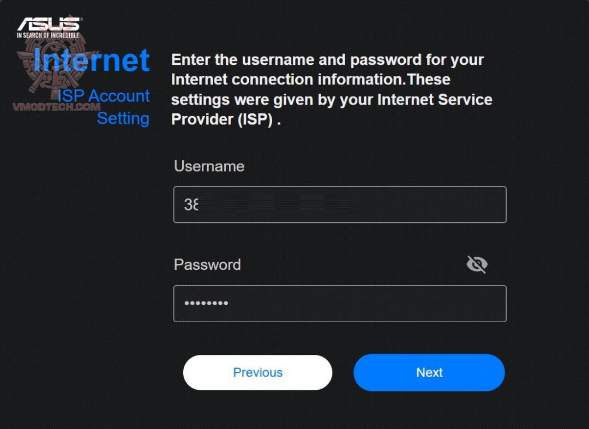Toggle password visibility with the eye icon
Screen dimensions: 589x429
[477, 265]
